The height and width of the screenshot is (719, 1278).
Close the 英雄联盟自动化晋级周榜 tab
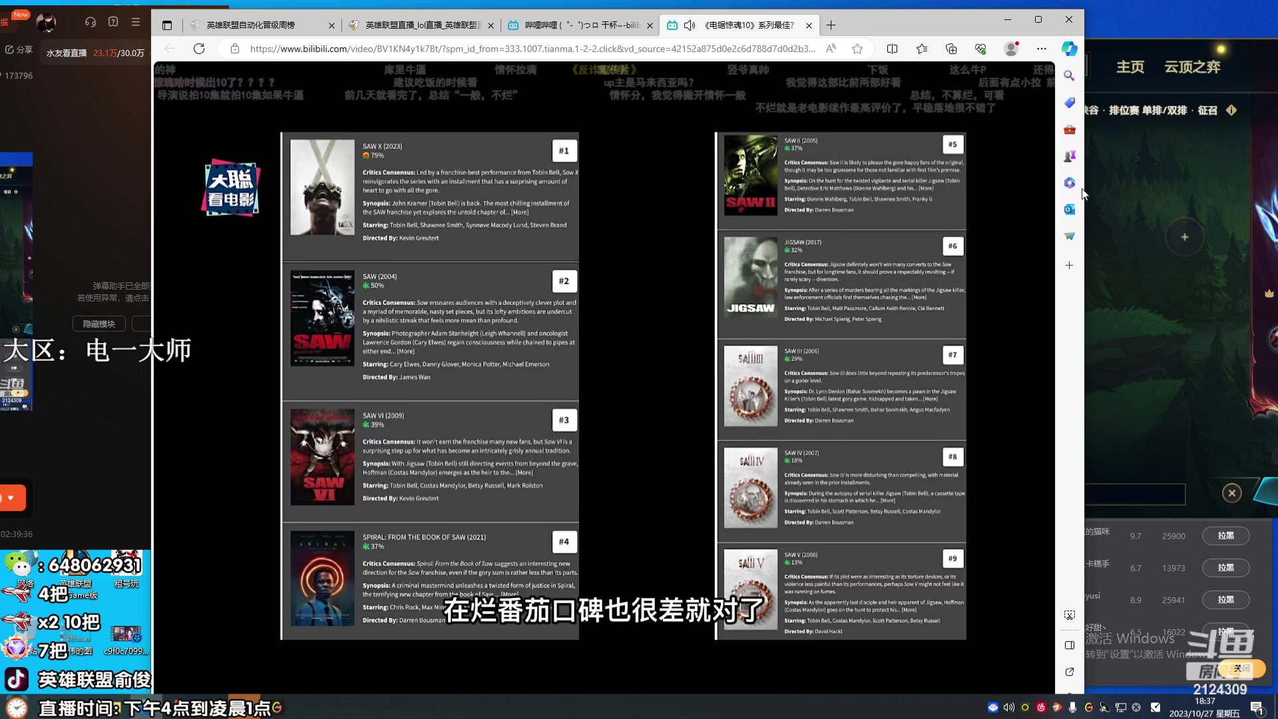click(331, 25)
